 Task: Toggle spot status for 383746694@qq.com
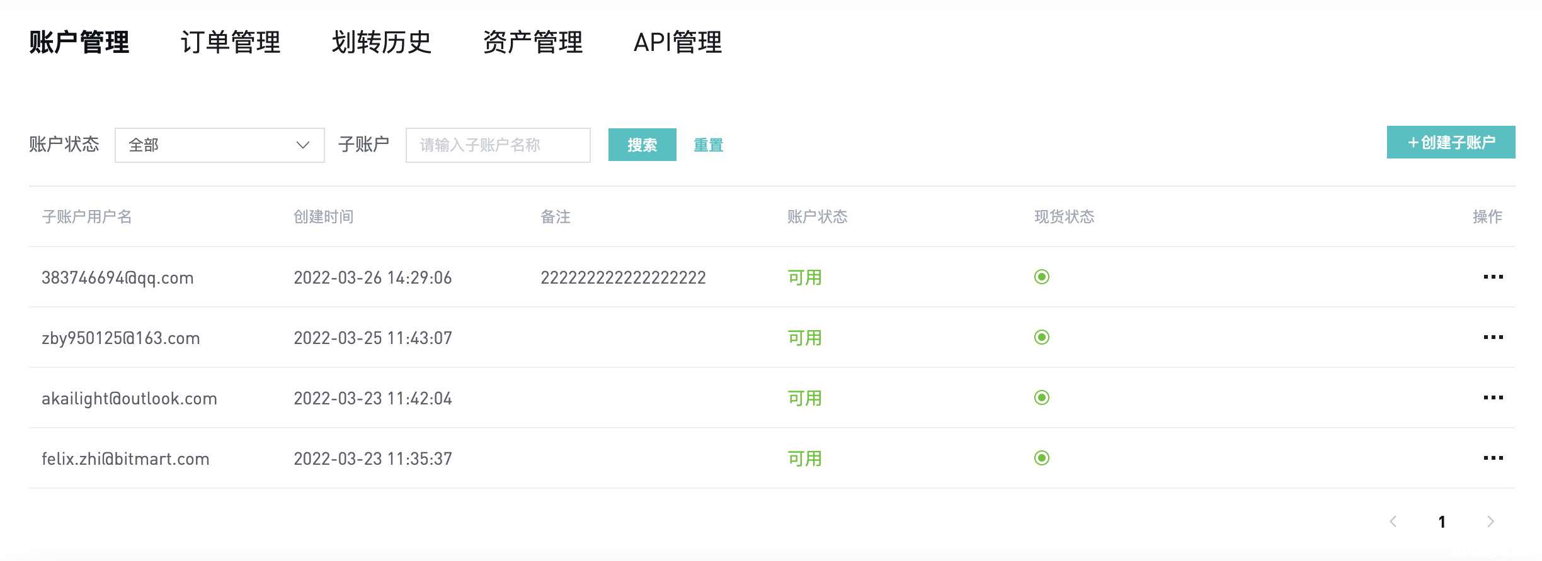click(1042, 277)
